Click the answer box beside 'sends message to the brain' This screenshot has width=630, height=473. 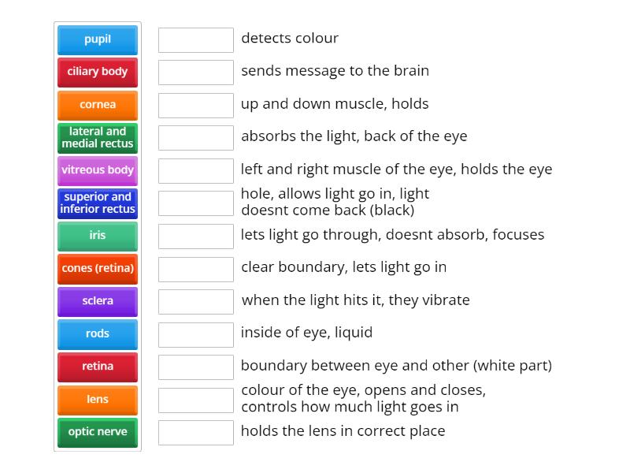195,72
